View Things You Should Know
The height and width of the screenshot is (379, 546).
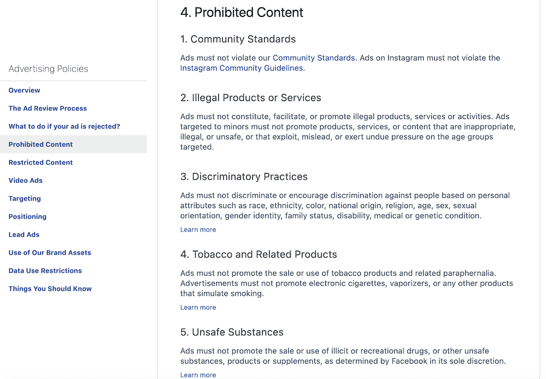pyautogui.click(x=50, y=288)
